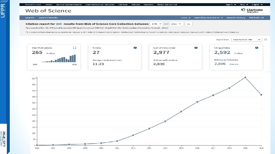
Task: Open the end year 2021 dropdown
Action: tap(176, 24)
